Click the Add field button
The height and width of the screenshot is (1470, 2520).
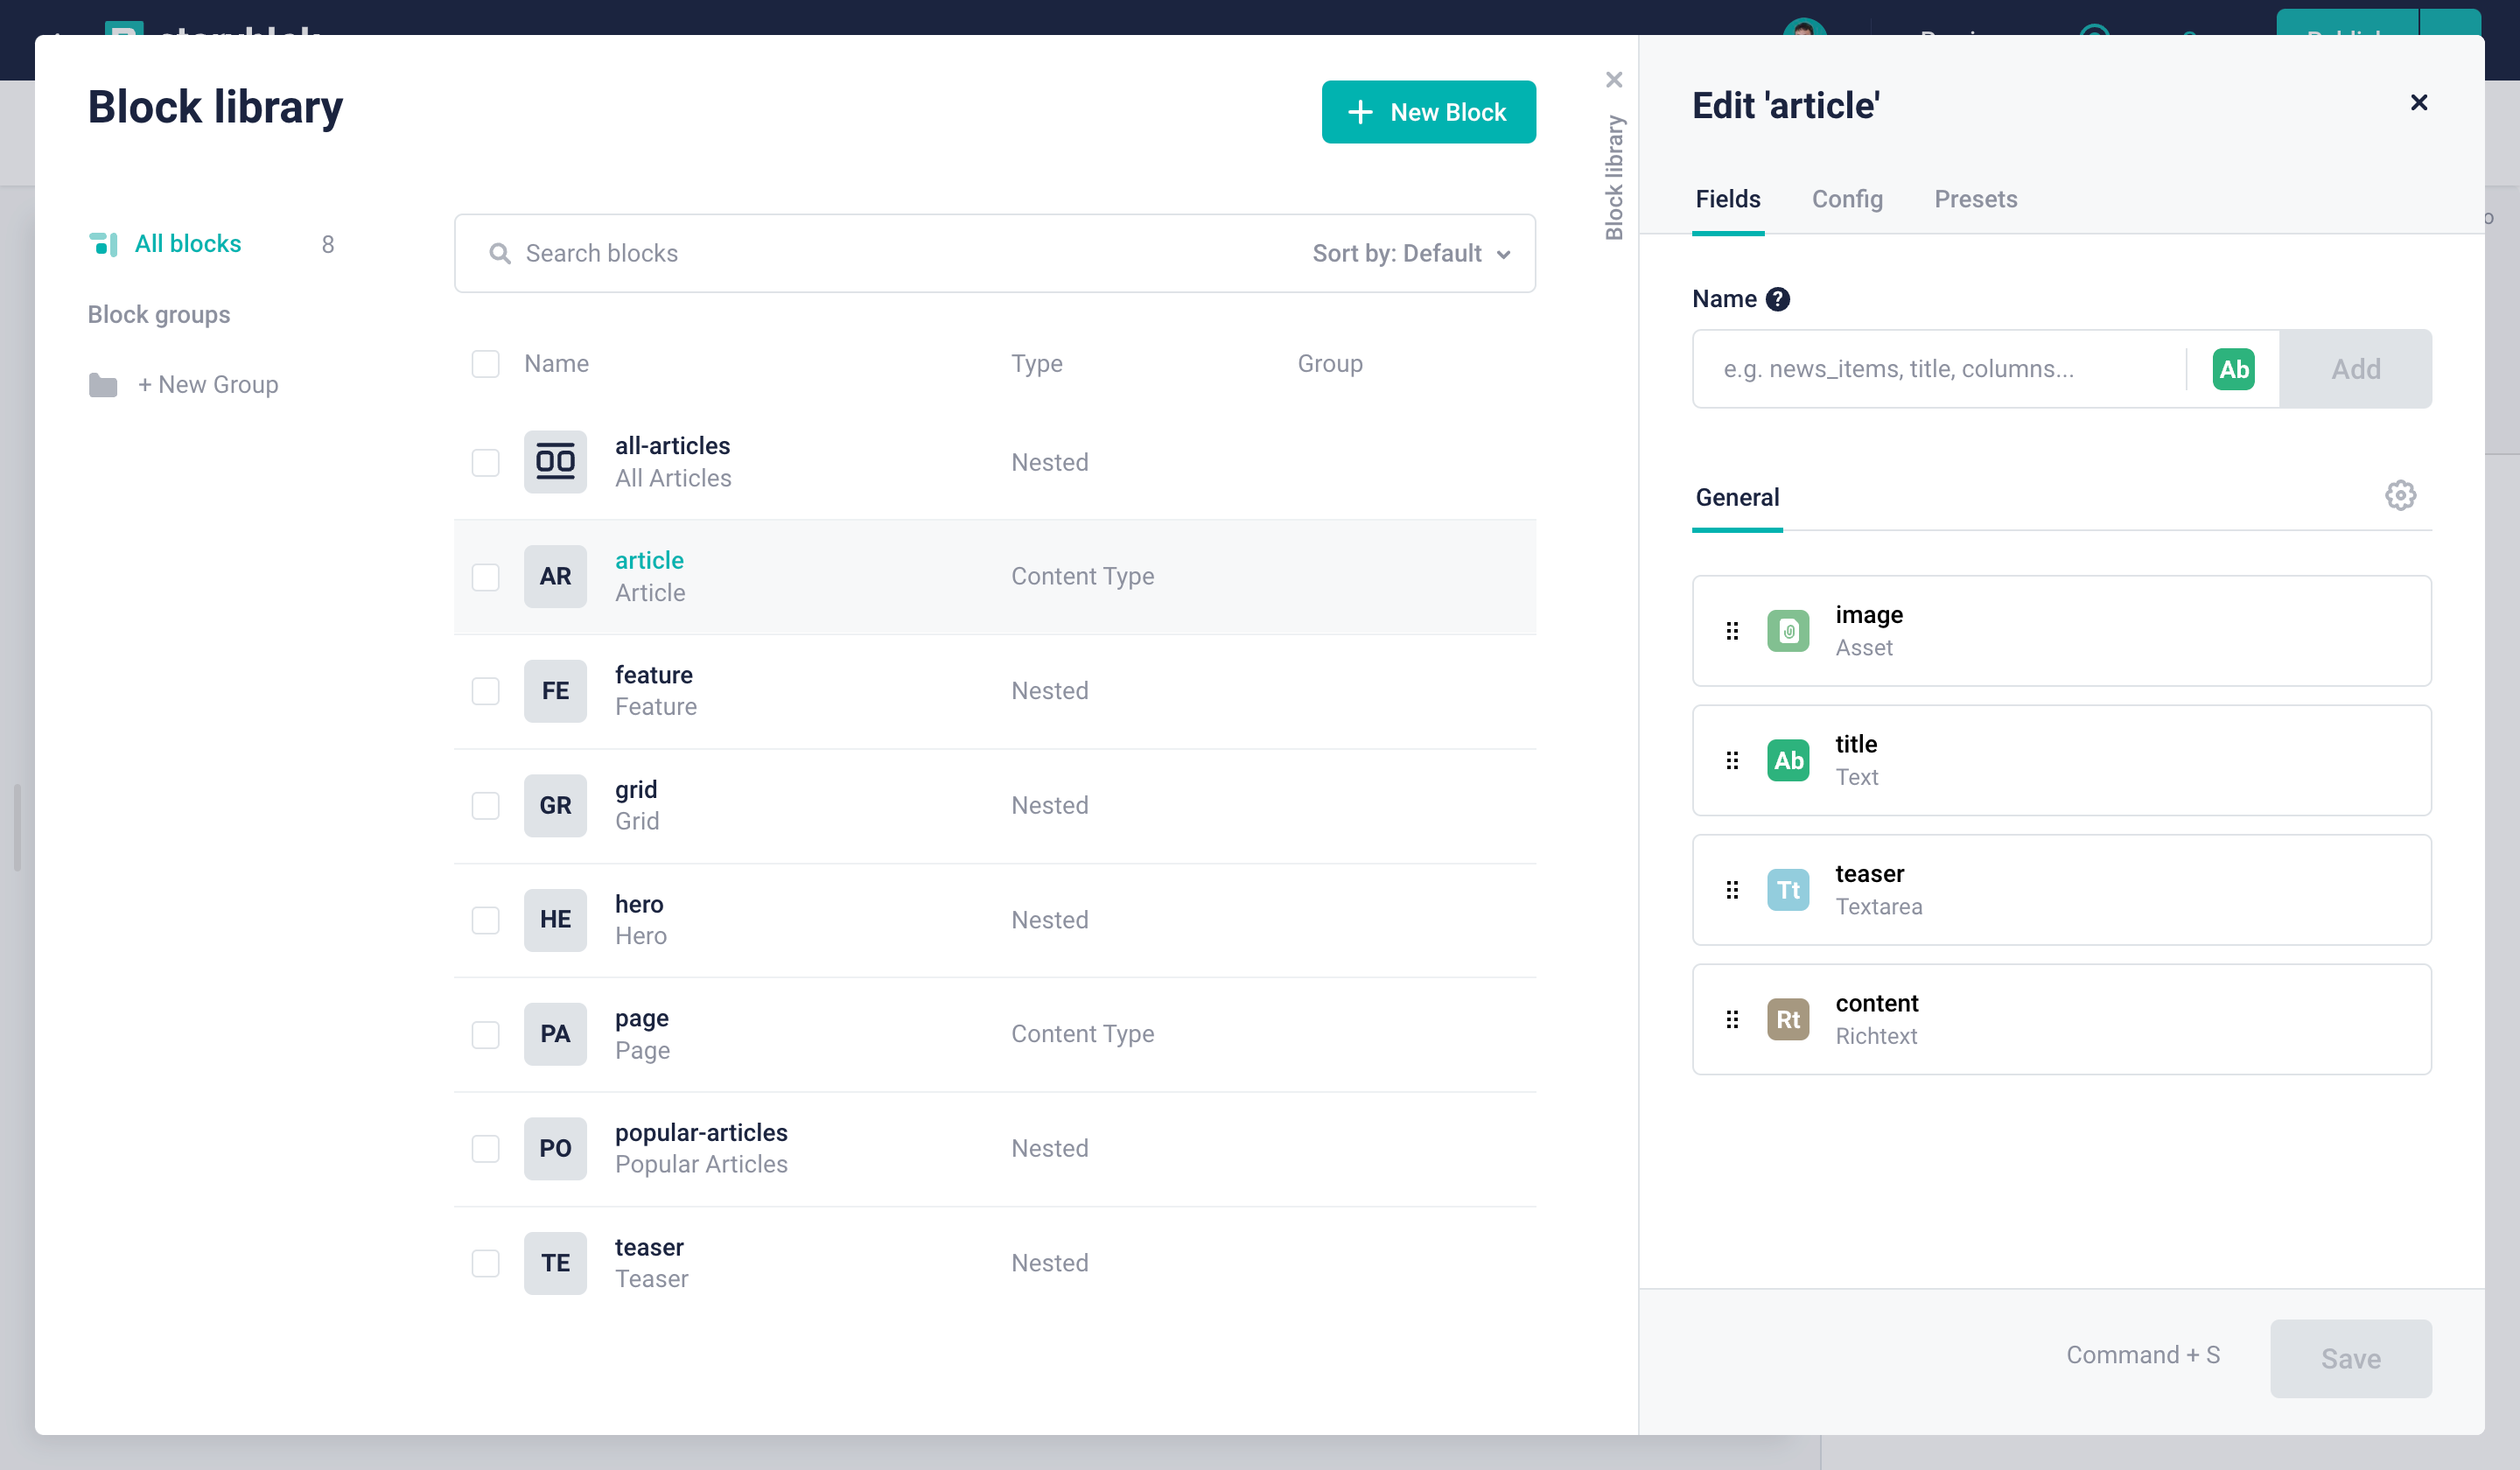pyautogui.click(x=2355, y=369)
